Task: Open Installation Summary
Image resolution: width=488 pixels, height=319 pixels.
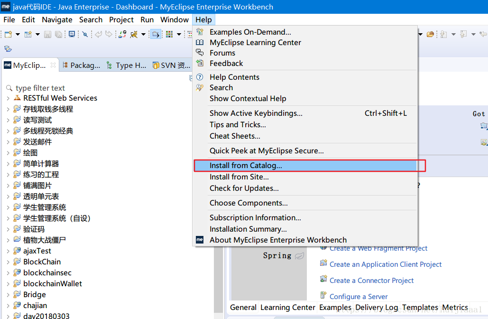Action: point(305,229)
